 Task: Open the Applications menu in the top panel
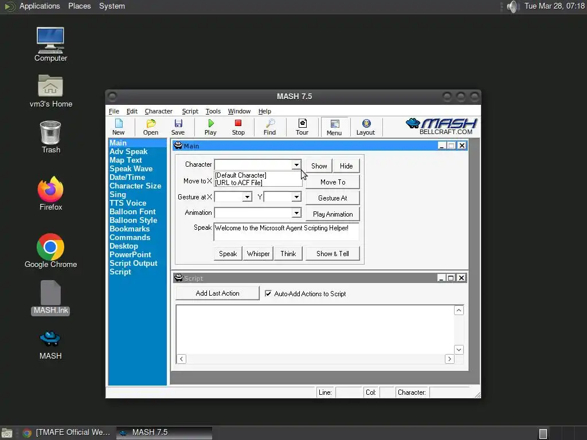click(40, 6)
